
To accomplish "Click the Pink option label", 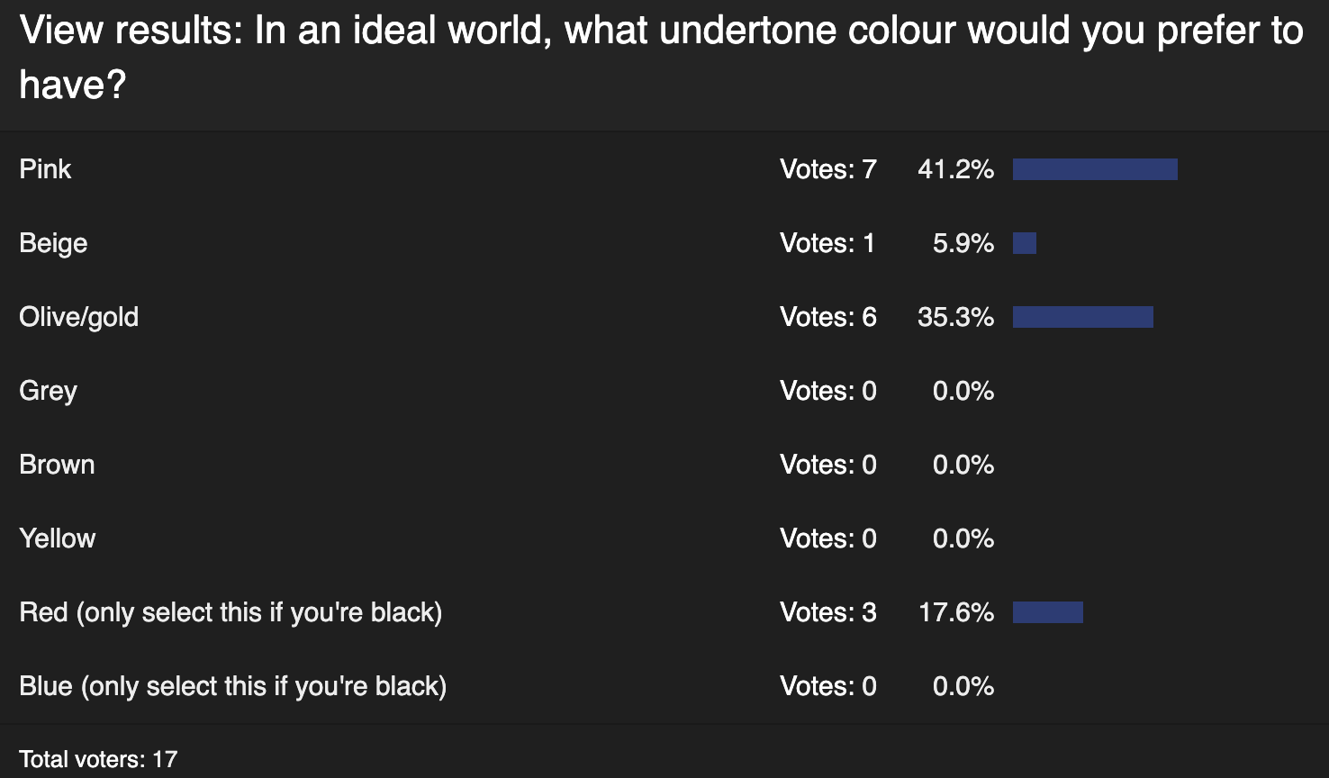I will tap(45, 169).
